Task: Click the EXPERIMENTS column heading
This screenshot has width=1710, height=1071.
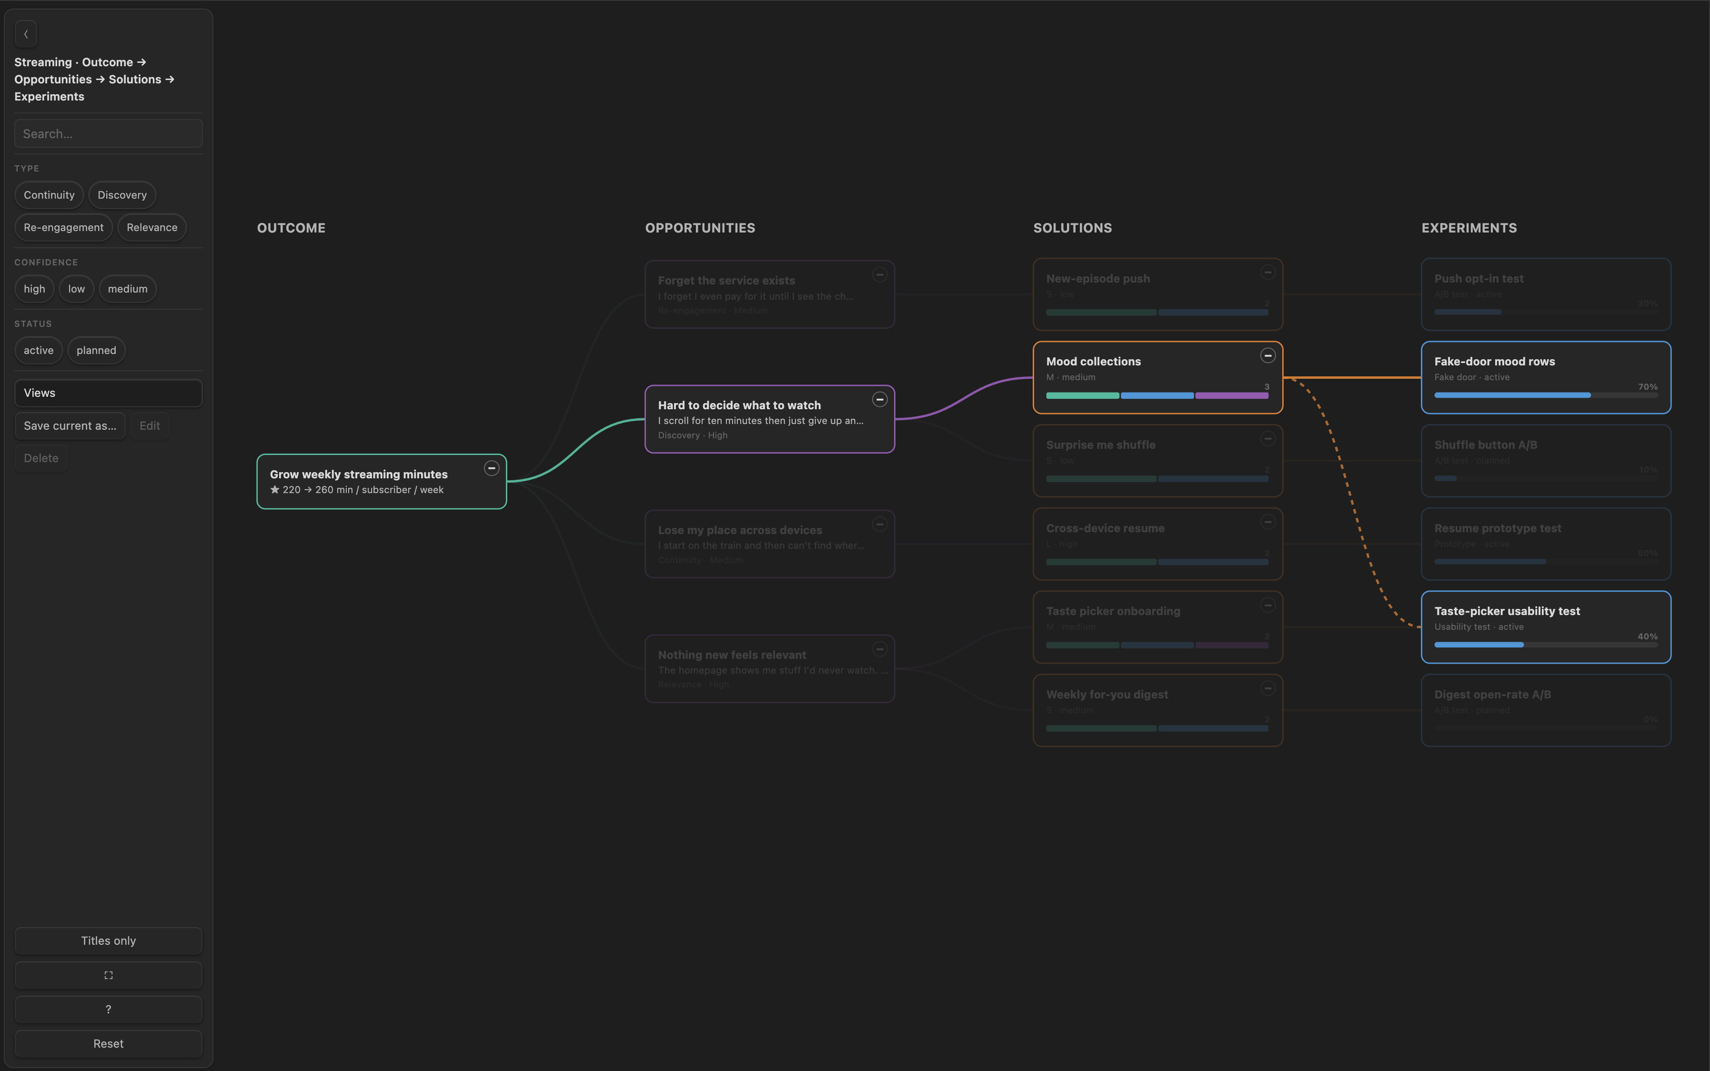Action: pos(1469,228)
